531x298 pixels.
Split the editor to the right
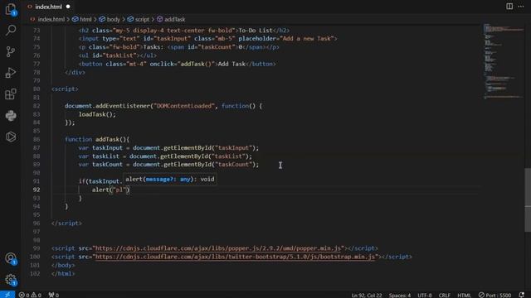point(509,7)
